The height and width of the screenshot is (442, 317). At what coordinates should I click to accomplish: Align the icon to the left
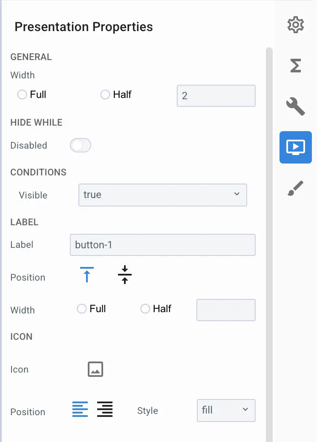tap(80, 409)
